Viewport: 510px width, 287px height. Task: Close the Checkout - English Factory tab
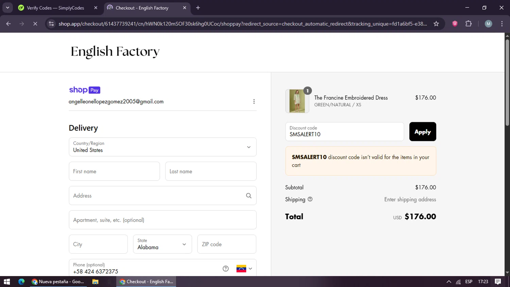coord(185,8)
